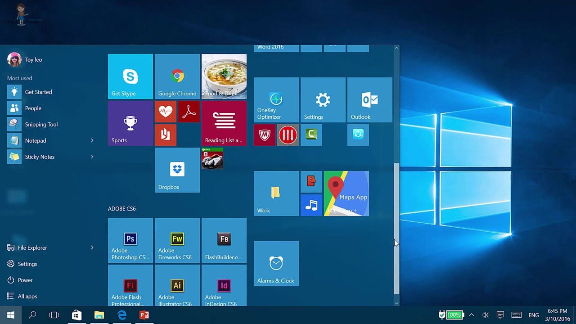The height and width of the screenshot is (324, 576).
Task: Expand the File Explorer jump list arrow
Action: click(x=92, y=248)
